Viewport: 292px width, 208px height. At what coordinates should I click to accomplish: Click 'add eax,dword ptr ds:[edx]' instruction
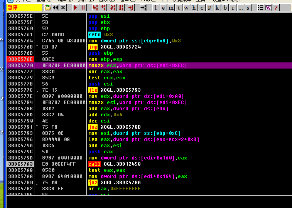point(128,109)
